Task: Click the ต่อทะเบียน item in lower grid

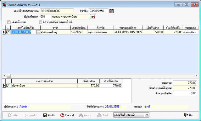Action: coord(44,86)
